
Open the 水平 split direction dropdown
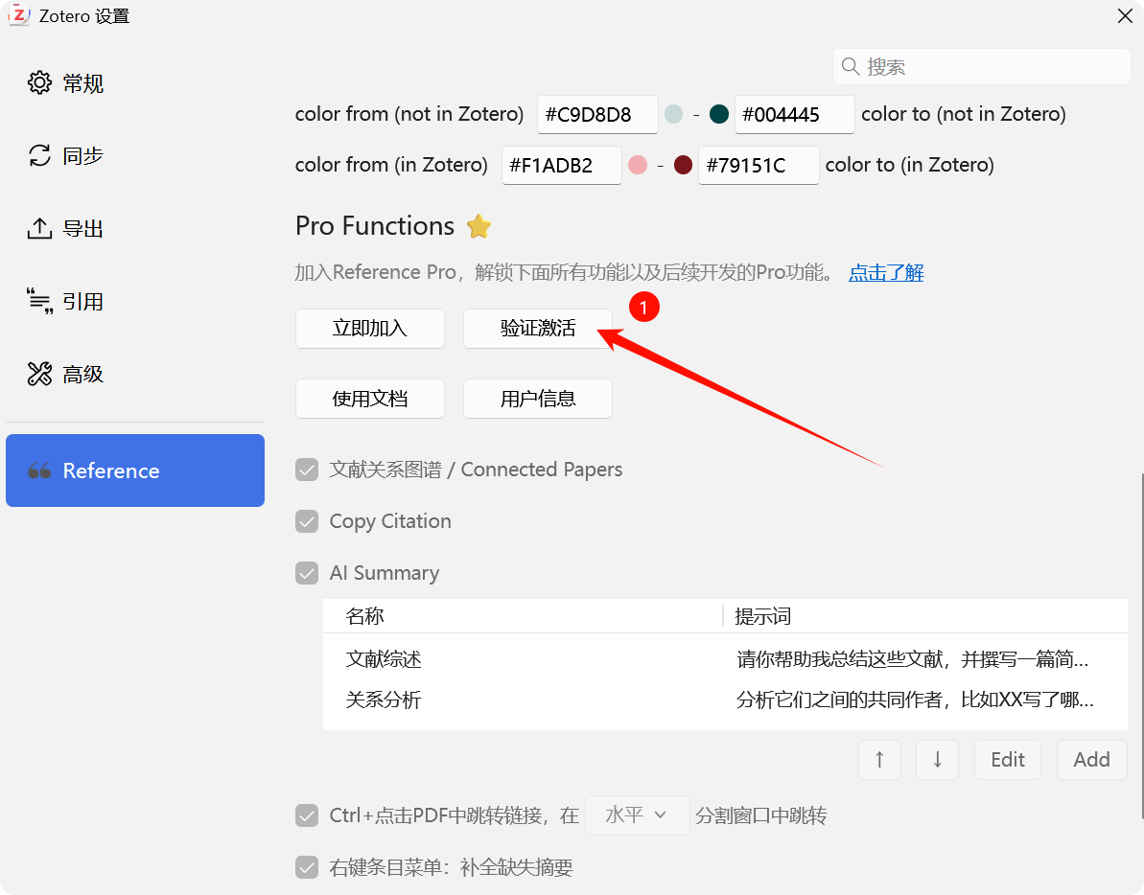click(638, 815)
